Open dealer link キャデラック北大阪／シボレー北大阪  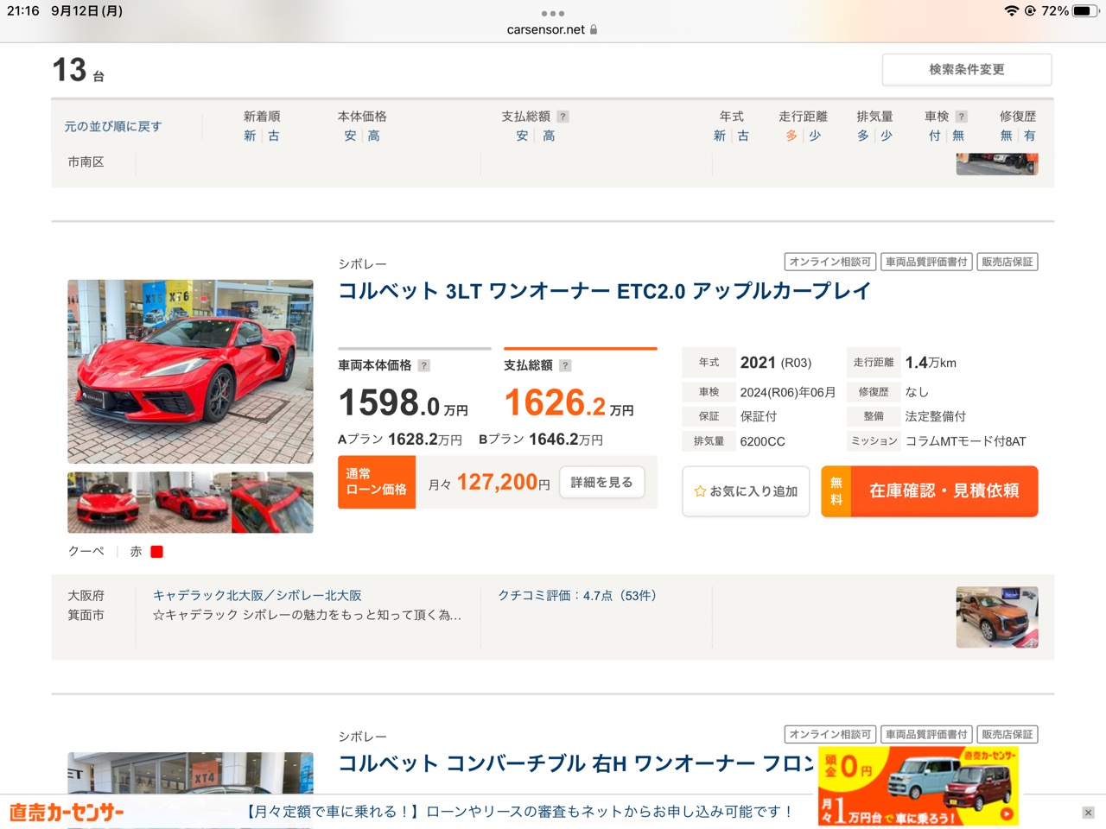(x=257, y=596)
